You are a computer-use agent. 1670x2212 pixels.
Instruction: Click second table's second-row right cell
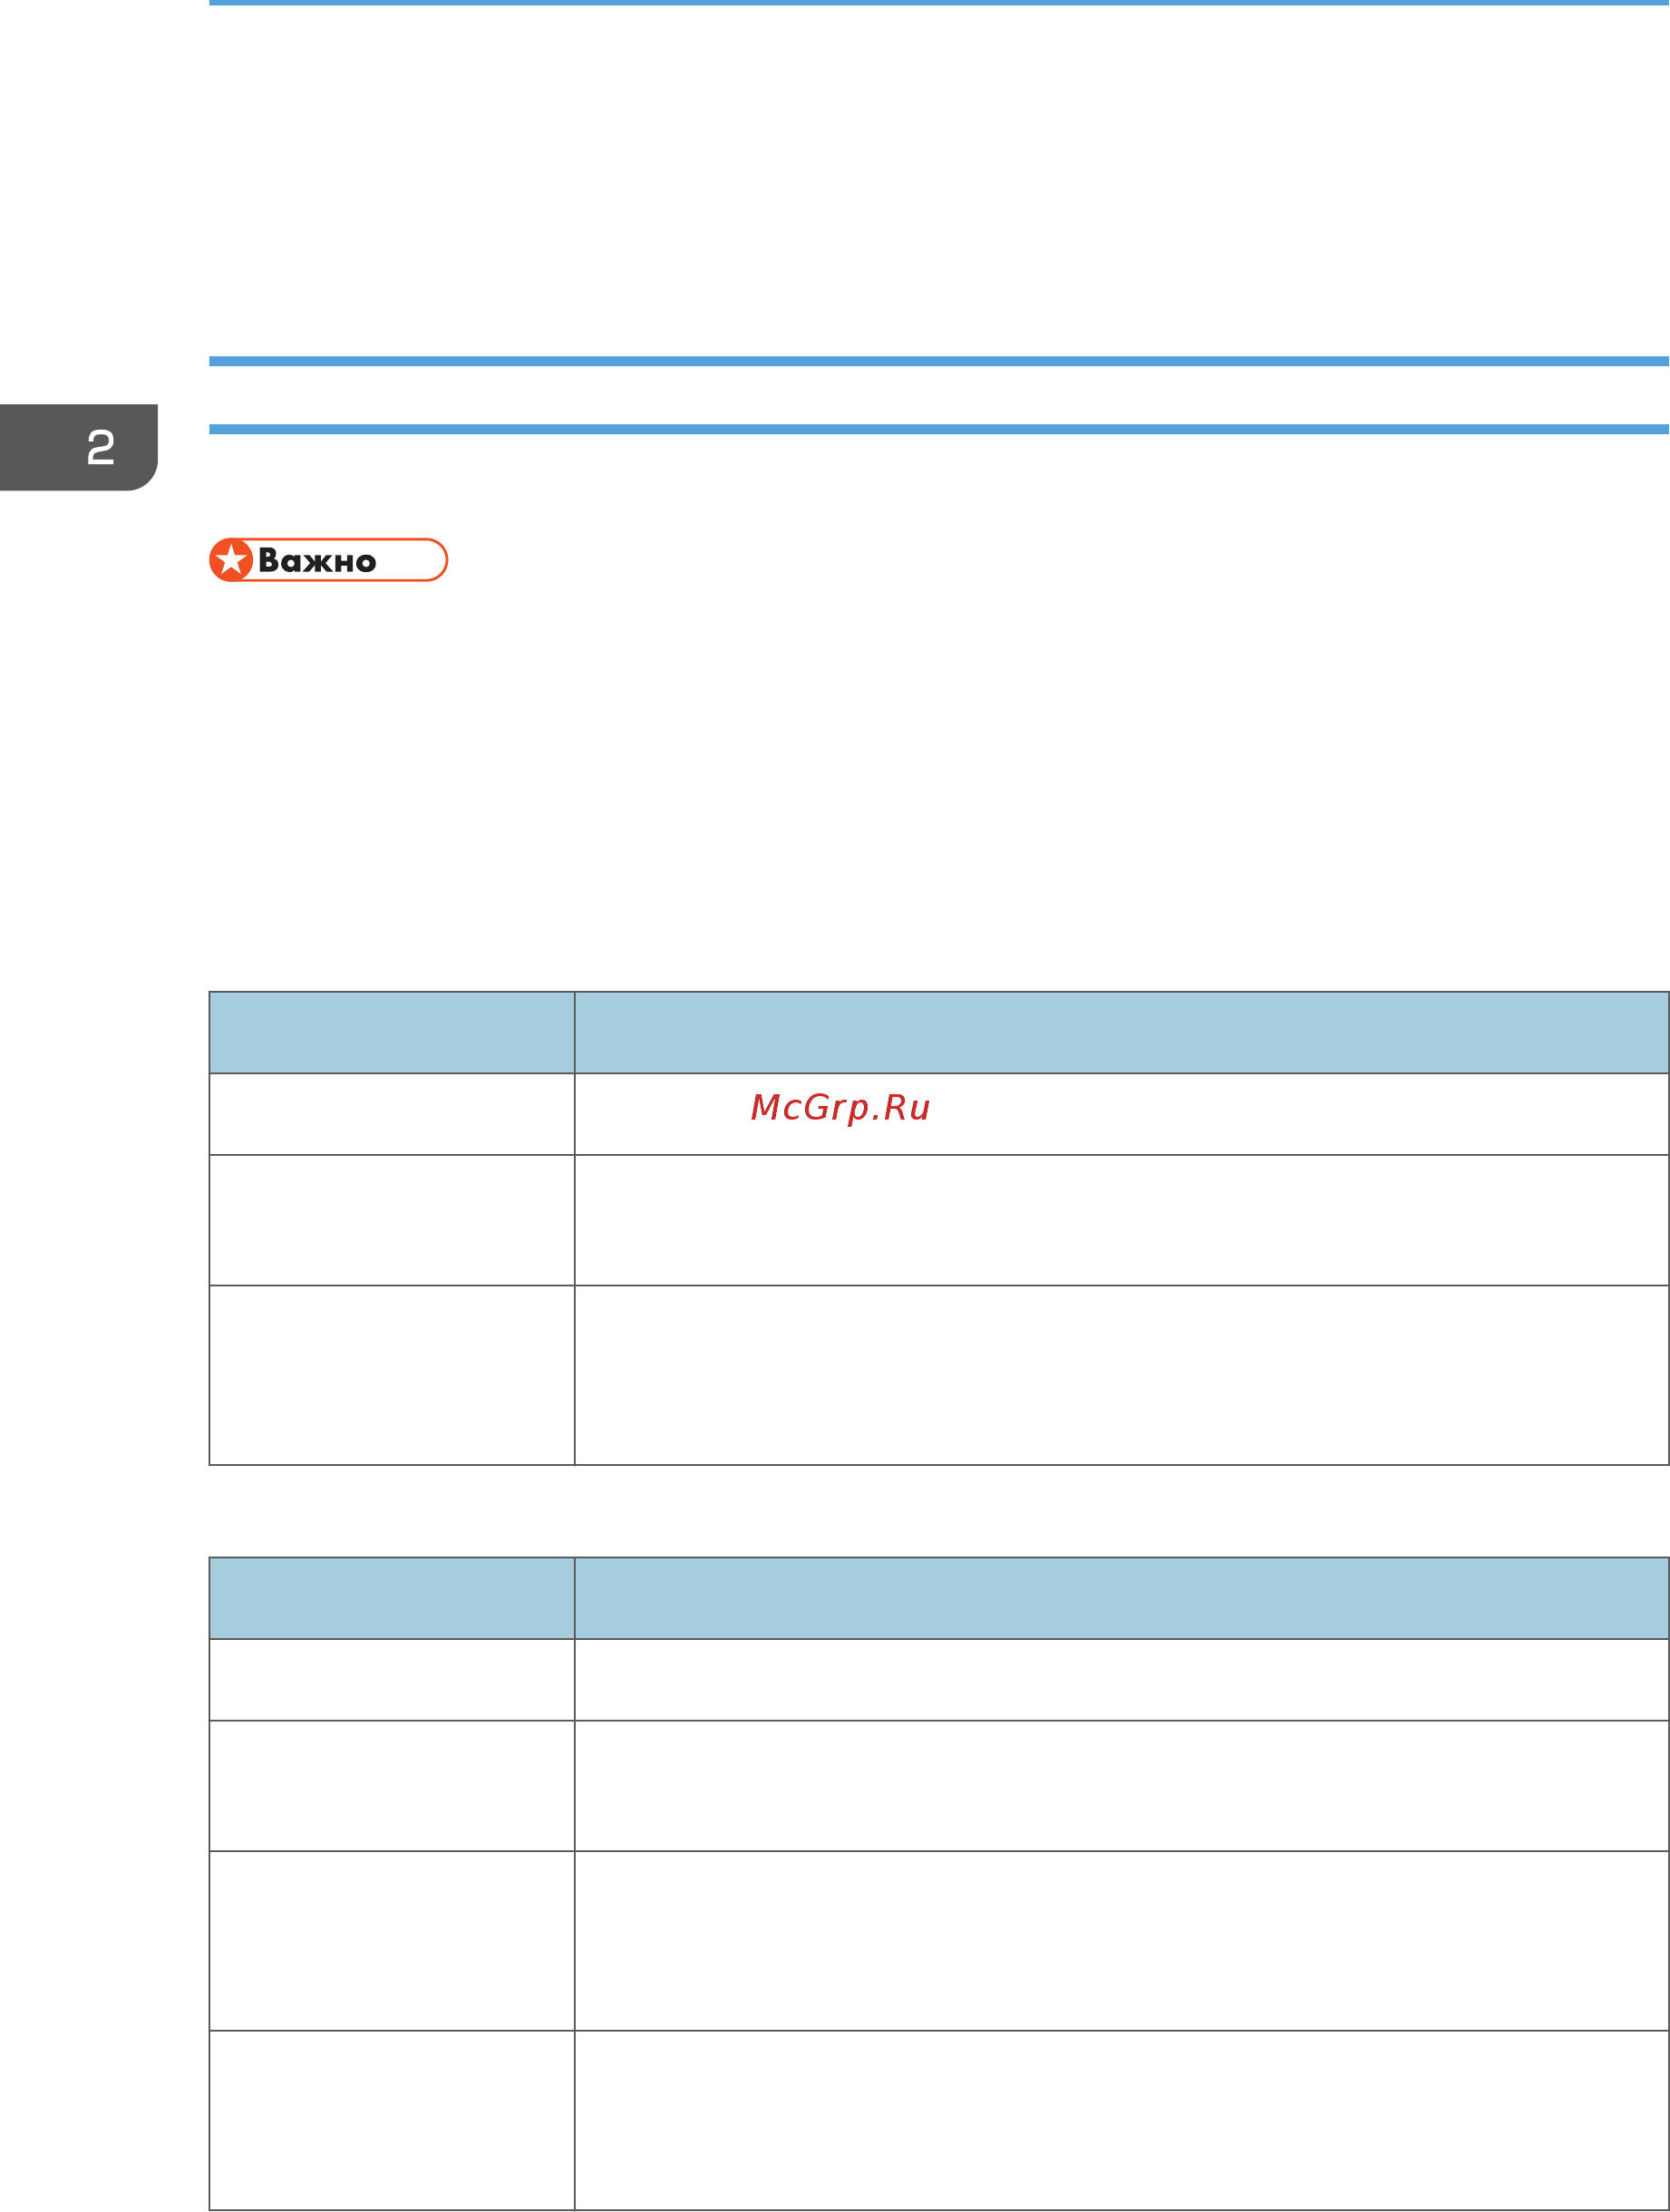(1122, 1786)
